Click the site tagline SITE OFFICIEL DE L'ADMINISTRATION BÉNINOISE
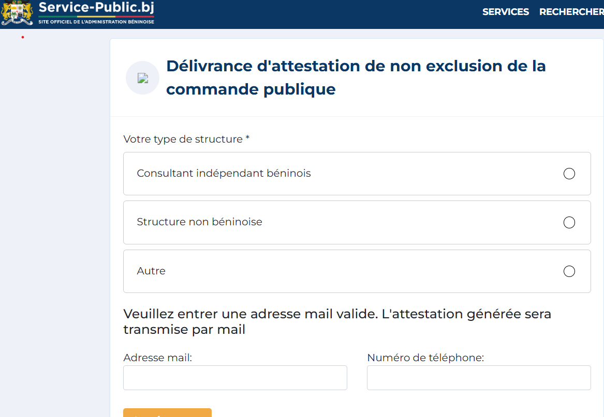The image size is (604, 417). pyautogui.click(x=96, y=22)
